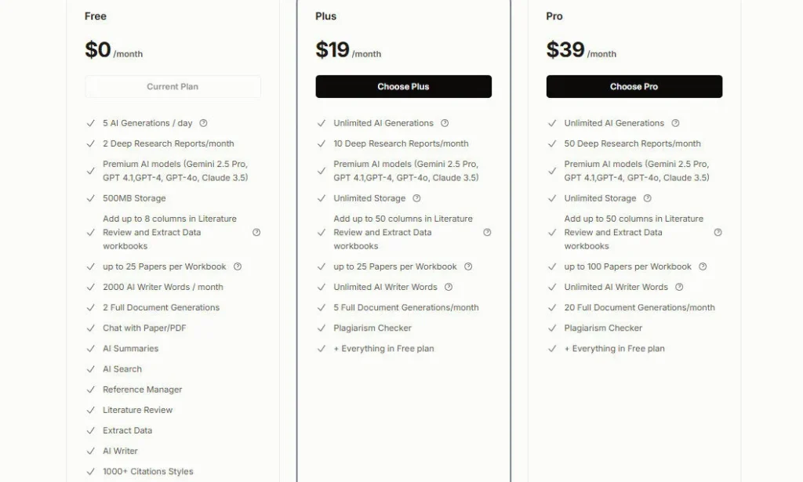This screenshot has width=803, height=482.
Task: Open the tooltip next to Pro 'Unlimited Storage'
Action: 648,198
